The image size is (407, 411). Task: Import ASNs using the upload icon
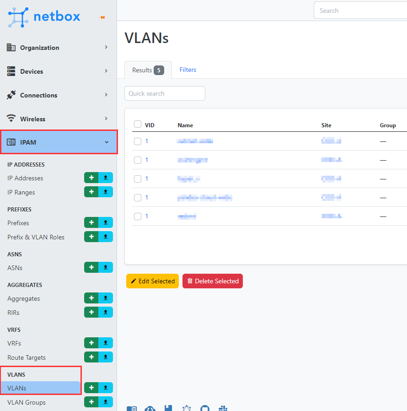click(x=106, y=267)
